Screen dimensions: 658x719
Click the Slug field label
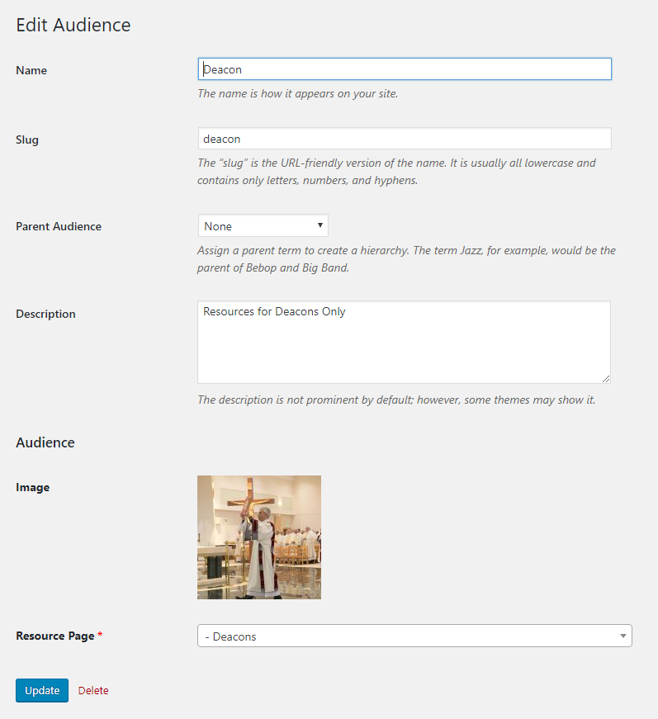pyautogui.click(x=27, y=140)
